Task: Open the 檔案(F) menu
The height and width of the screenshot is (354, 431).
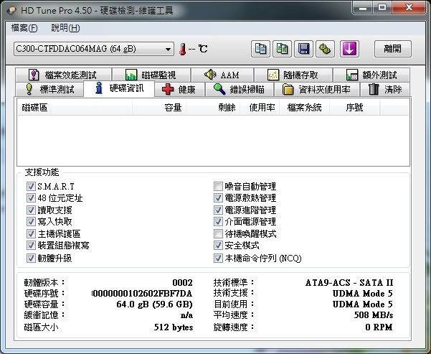Action: point(24,28)
